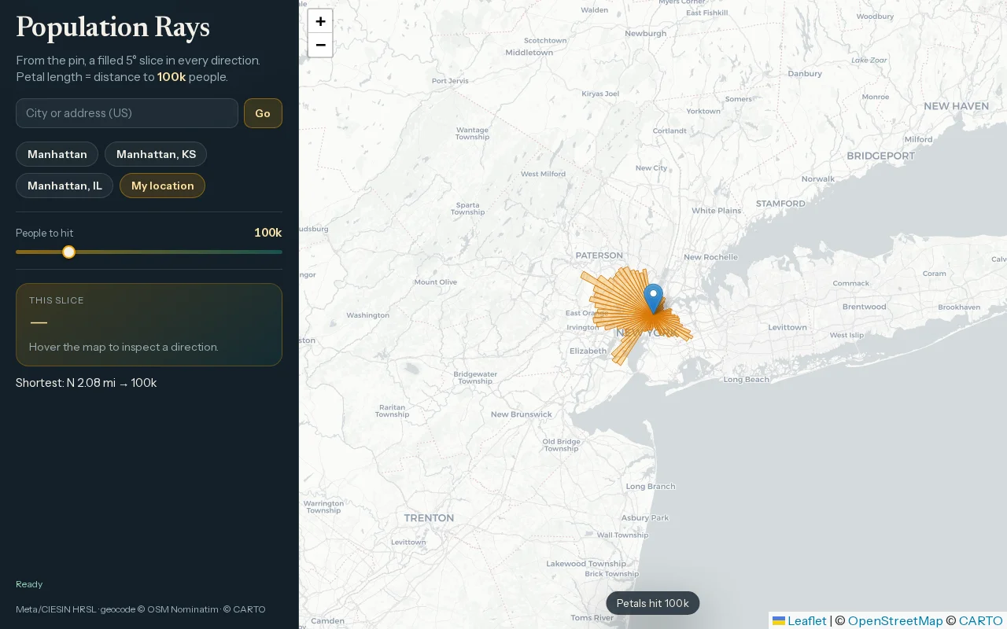The width and height of the screenshot is (1007, 629).
Task: Click the This Slice info card
Action: coord(149,325)
